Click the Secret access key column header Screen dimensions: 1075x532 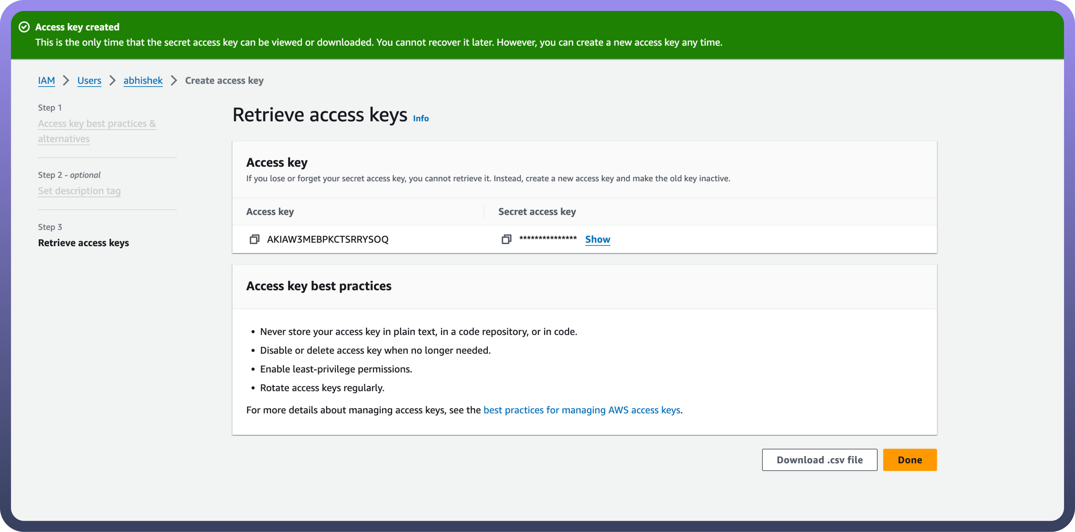pyautogui.click(x=537, y=212)
